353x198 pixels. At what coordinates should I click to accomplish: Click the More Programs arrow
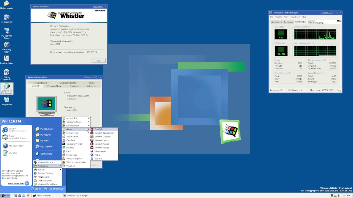[27, 183]
